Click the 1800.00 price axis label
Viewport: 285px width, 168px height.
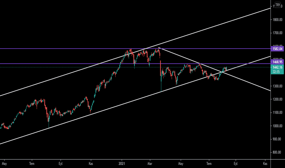[x=277, y=20]
